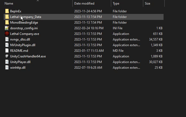Viewport: 186px width, 117px height.
Task: Click the NVUnityPlugin.dll file icon
Action: [7, 45]
